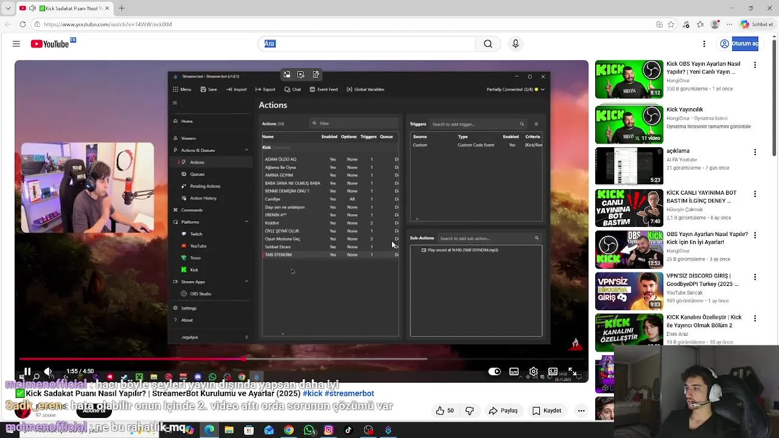
Task: Enter fullscreen in the video player
Action: (x=572, y=371)
